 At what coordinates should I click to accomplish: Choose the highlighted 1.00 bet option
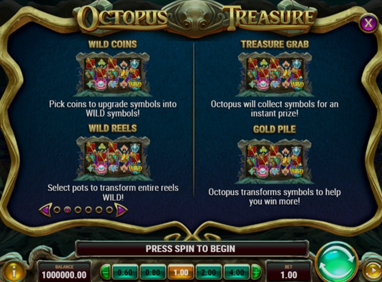[181, 272]
